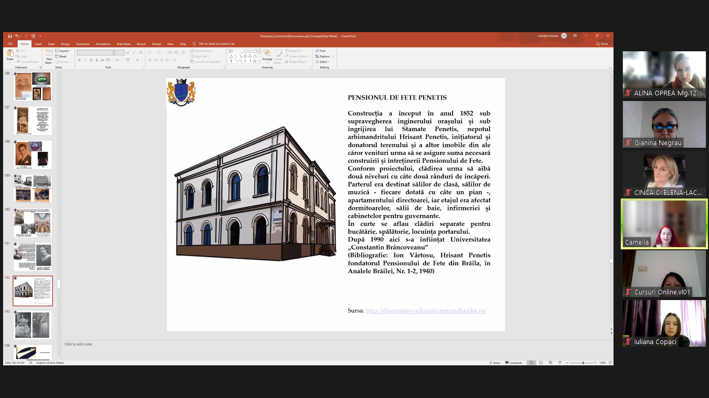The width and height of the screenshot is (709, 398).
Task: Switch to Slide Sorter view in status bar
Action: point(541,363)
